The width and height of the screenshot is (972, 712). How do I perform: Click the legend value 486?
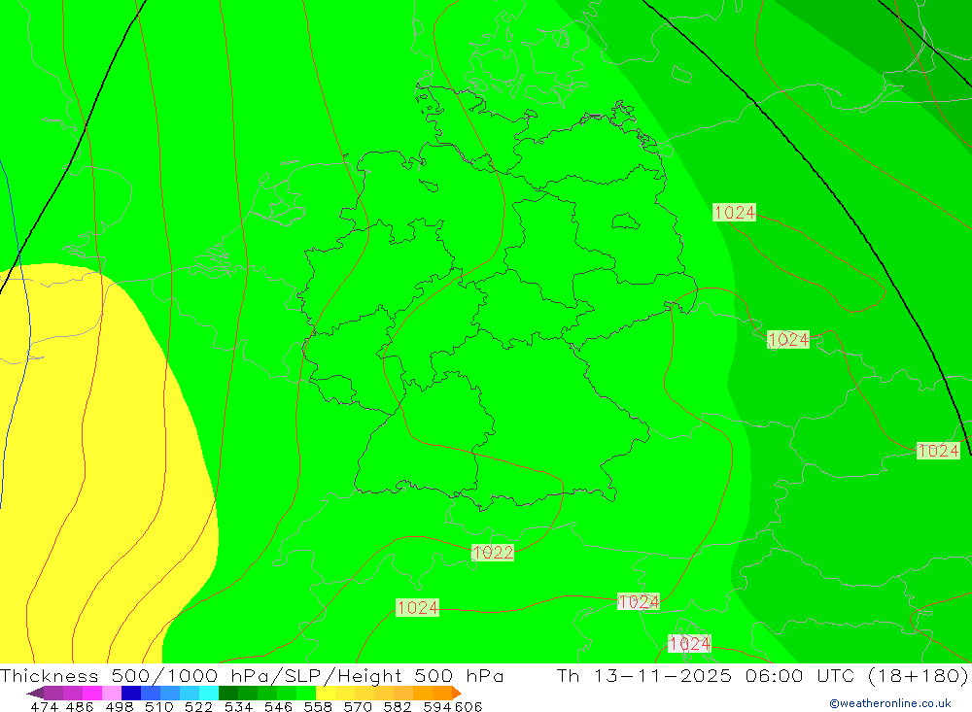pos(80,706)
